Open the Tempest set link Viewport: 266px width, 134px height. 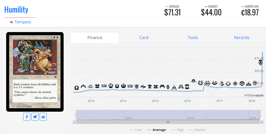(23, 22)
